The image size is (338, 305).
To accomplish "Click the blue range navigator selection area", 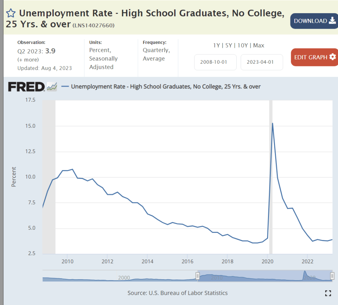I will coord(264,276).
